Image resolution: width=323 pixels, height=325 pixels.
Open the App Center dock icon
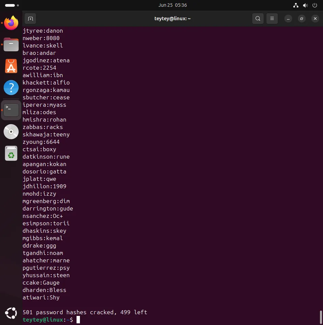11,66
